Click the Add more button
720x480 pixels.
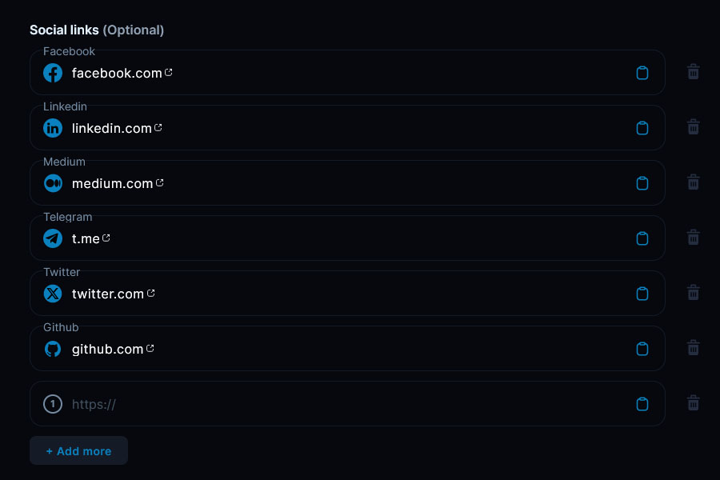tap(78, 450)
